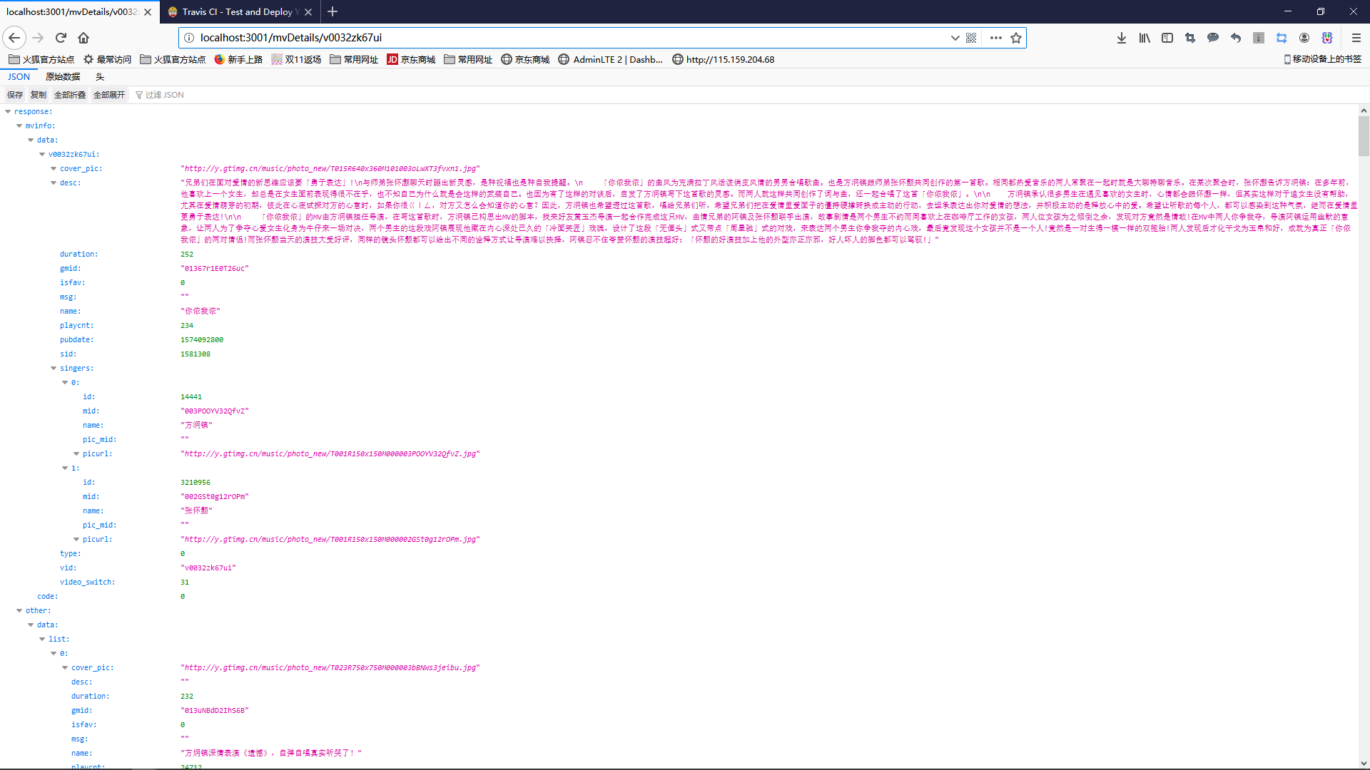The width and height of the screenshot is (1370, 770).
Task: Switch to the 原始数据 tab
Action: [x=63, y=77]
